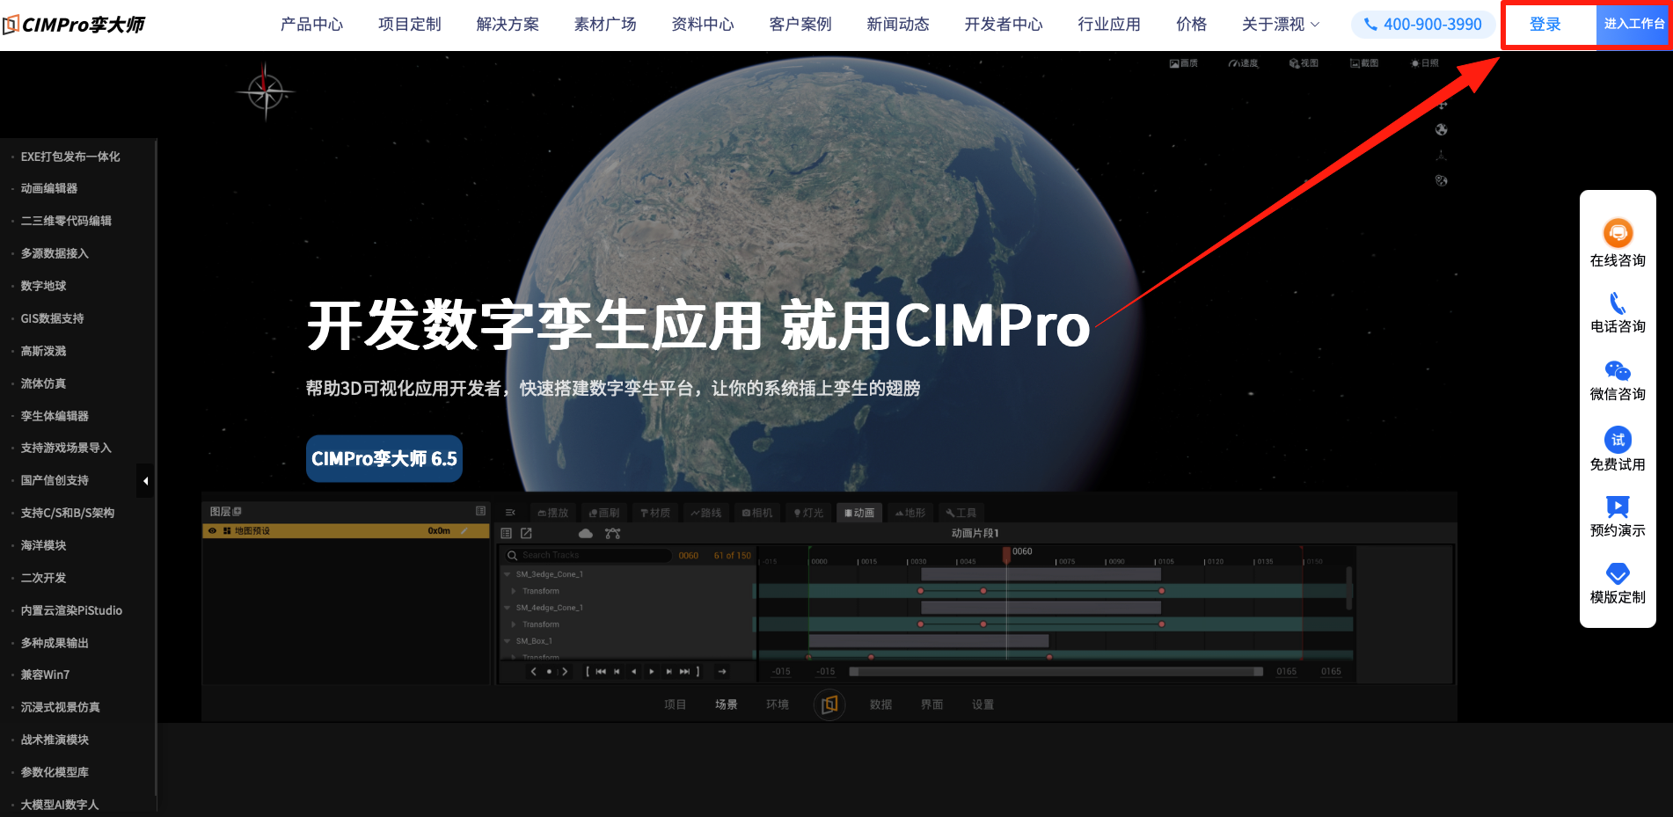Click the export icon in the animation toolbar
The width and height of the screenshot is (1673, 817).
526,533
